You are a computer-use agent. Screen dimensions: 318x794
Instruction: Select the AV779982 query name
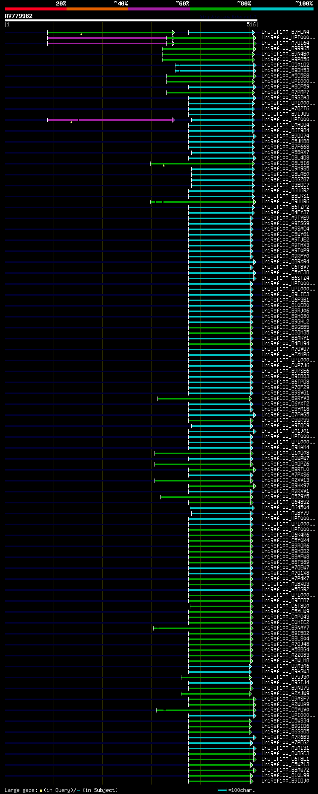[x=19, y=16]
